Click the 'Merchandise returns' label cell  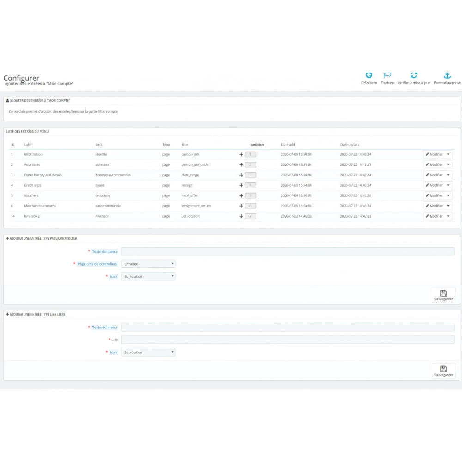[x=40, y=206]
